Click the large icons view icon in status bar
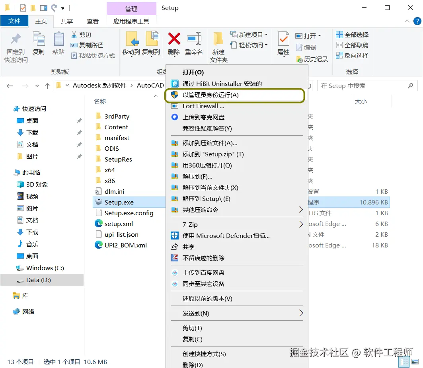Viewport: 423px width, 368px height. [x=415, y=362]
